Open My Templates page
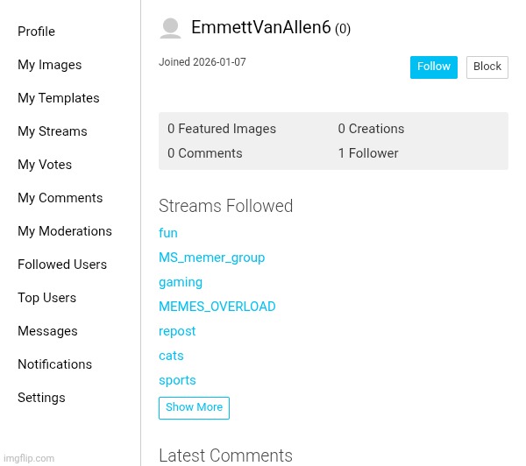Image resolution: width=526 pixels, height=466 pixels. point(58,98)
